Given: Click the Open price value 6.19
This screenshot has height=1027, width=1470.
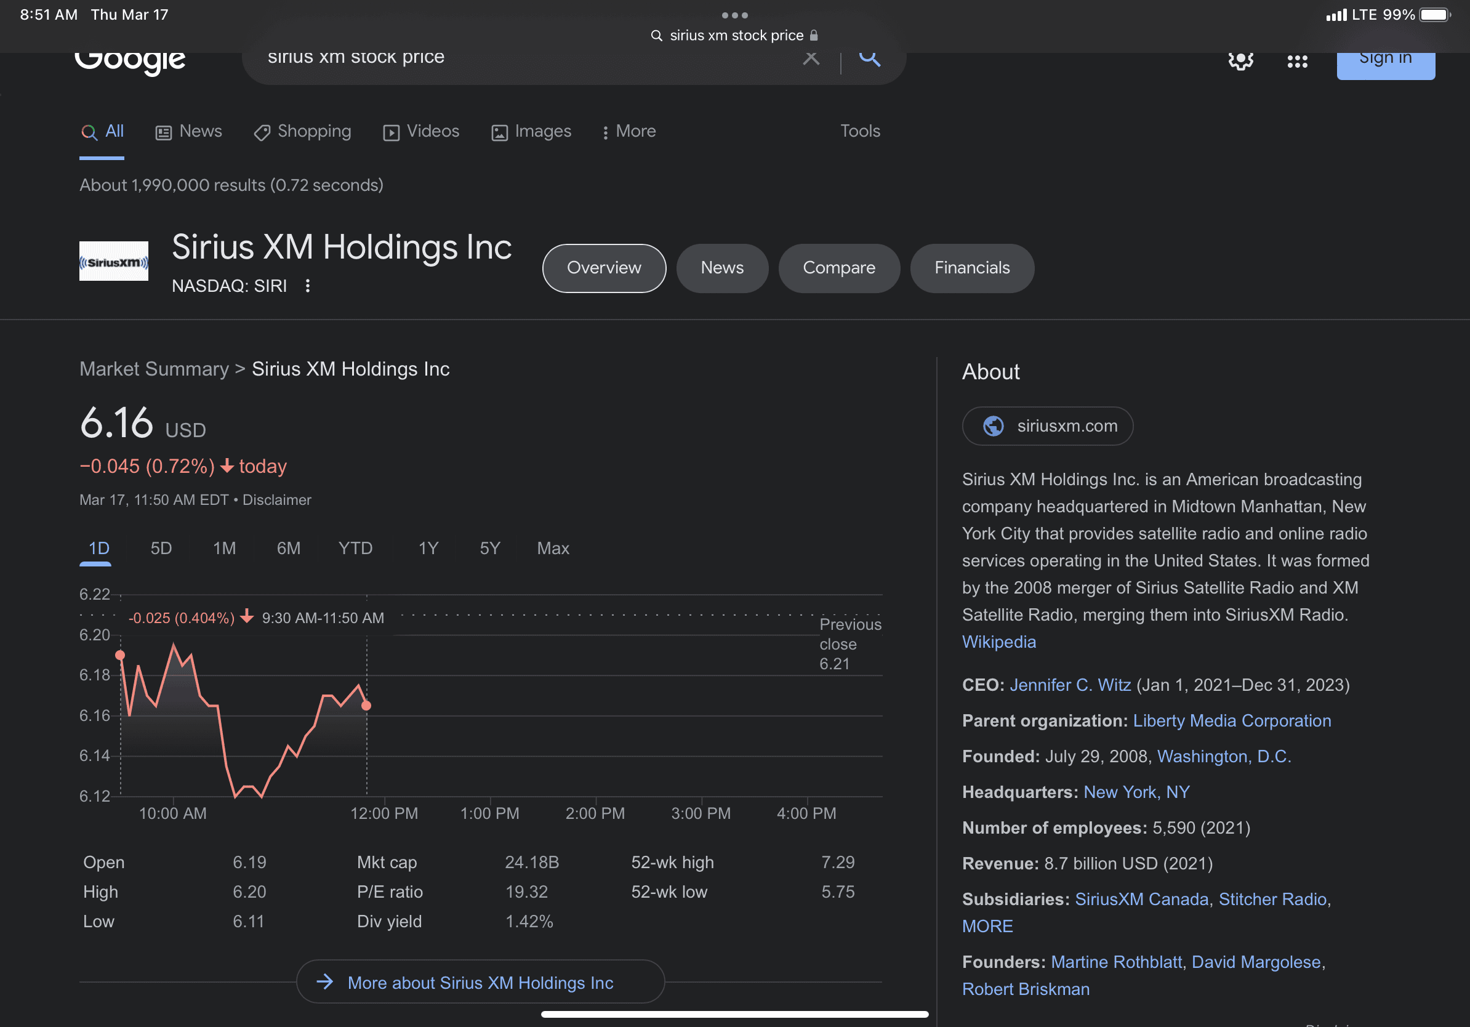Looking at the screenshot, I should 250,863.
